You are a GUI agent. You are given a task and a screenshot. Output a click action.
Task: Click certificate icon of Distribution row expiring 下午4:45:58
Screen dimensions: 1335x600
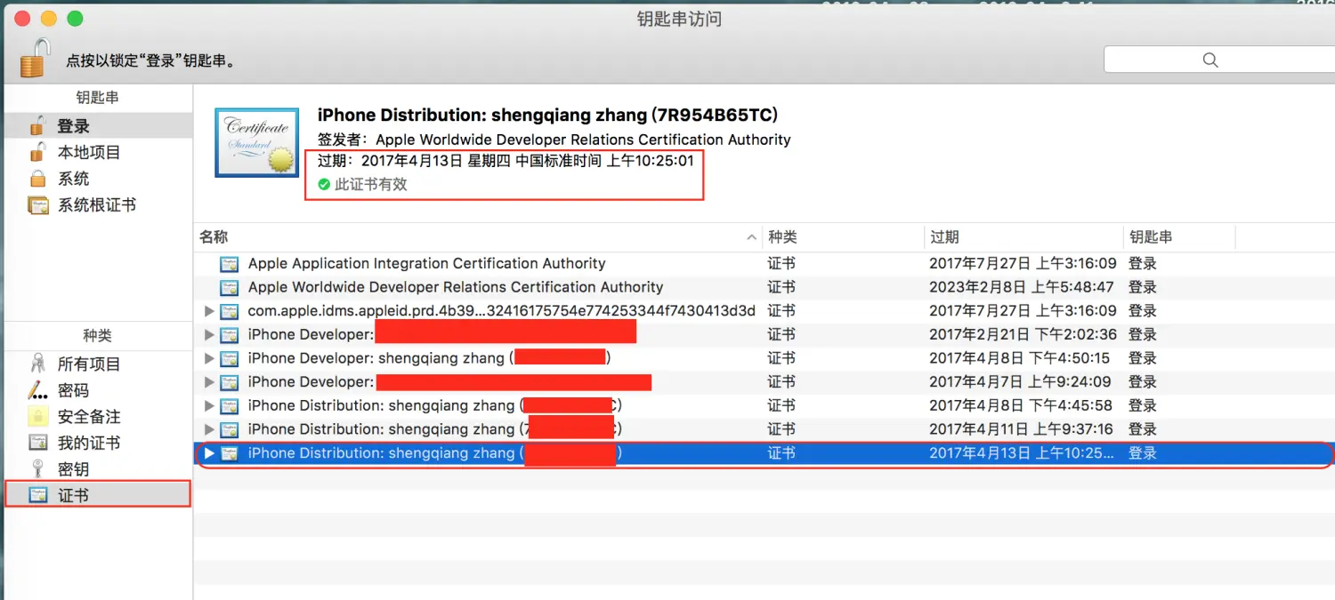click(230, 405)
